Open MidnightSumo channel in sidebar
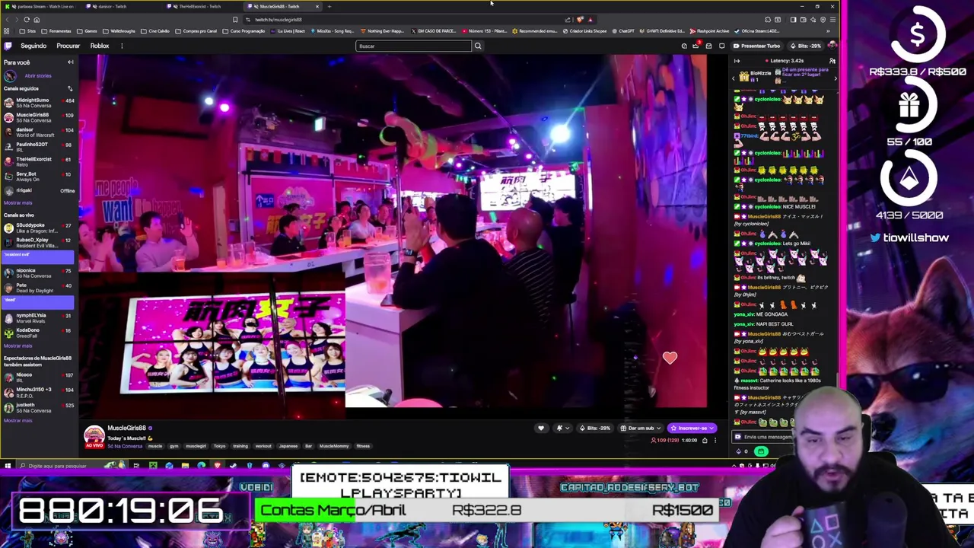Screen dimensions: 974x548 [38, 102]
